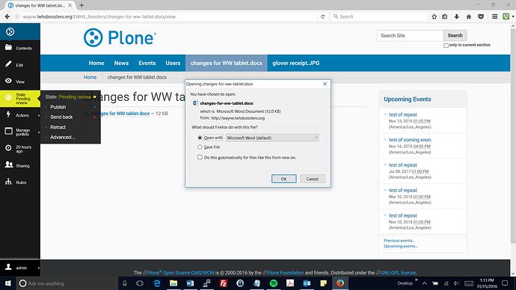The width and height of the screenshot is (516, 290).
Task: Reload page with refresh icon
Action: [x=323, y=16]
